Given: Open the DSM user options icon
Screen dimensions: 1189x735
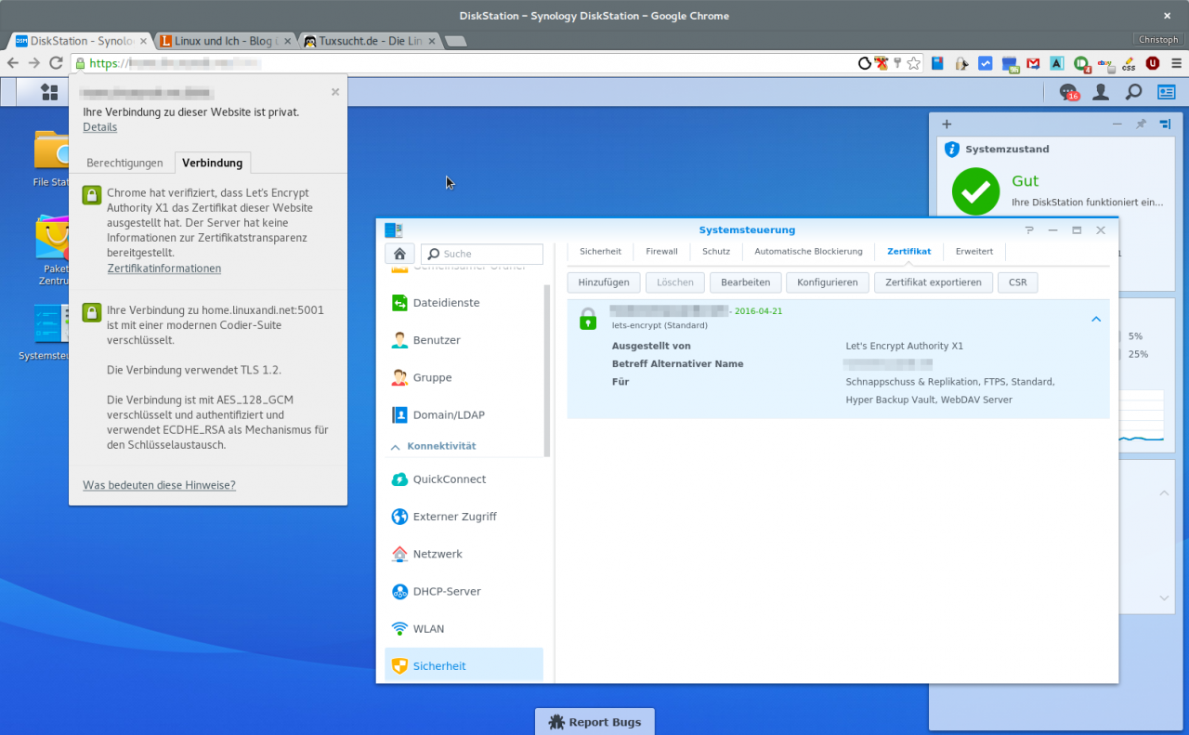Looking at the screenshot, I should pos(1101,92).
